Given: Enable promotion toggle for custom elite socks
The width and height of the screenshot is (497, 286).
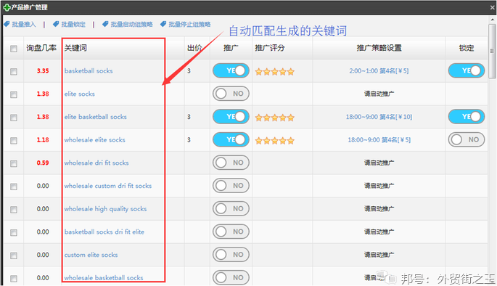Looking at the screenshot, I should [x=231, y=255].
